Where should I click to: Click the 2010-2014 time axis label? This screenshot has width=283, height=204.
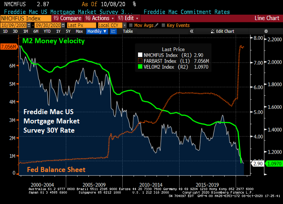pyautogui.click(x=151, y=185)
